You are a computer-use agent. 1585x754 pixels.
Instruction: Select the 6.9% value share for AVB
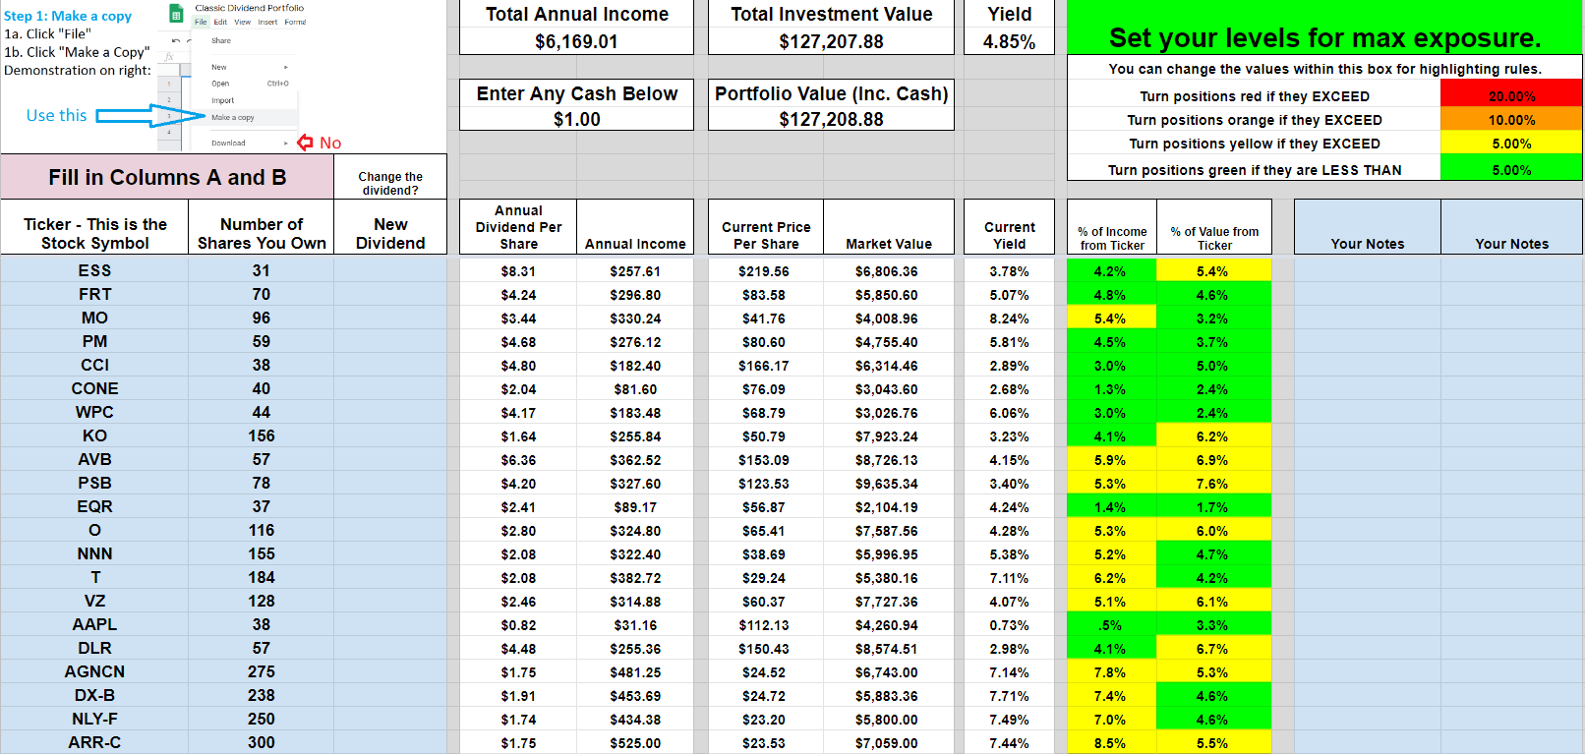pos(1214,460)
